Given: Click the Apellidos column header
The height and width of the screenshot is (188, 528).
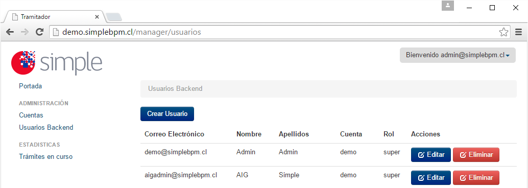Looking at the screenshot, I should point(294,134).
